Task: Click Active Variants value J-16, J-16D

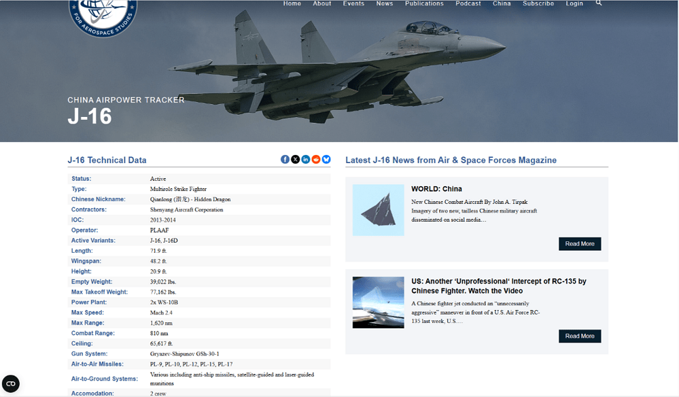Action: (164, 240)
